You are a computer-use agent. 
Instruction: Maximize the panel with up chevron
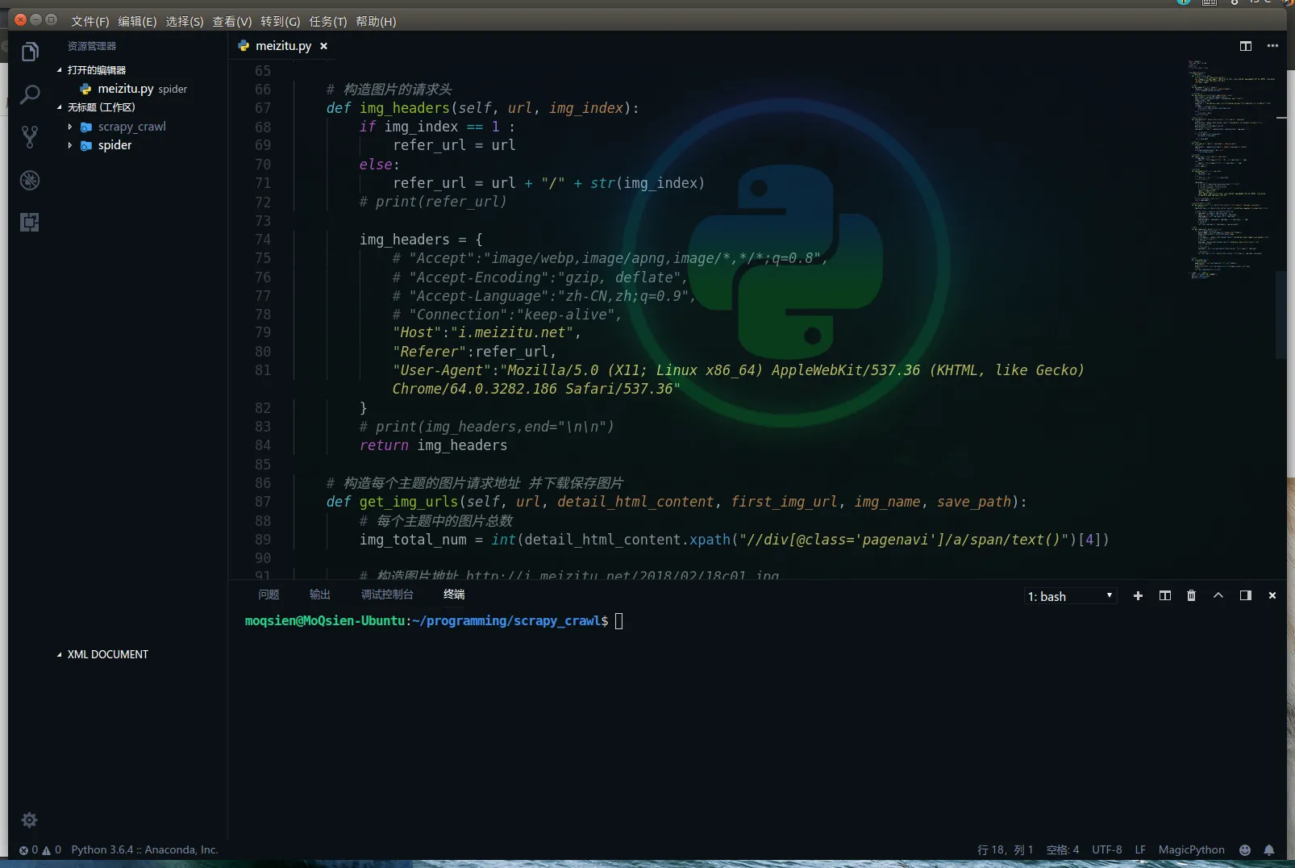pyautogui.click(x=1218, y=595)
